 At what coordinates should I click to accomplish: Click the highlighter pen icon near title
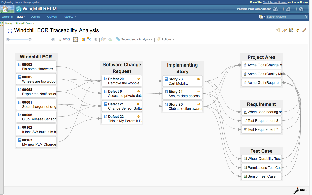[x=284, y=30]
